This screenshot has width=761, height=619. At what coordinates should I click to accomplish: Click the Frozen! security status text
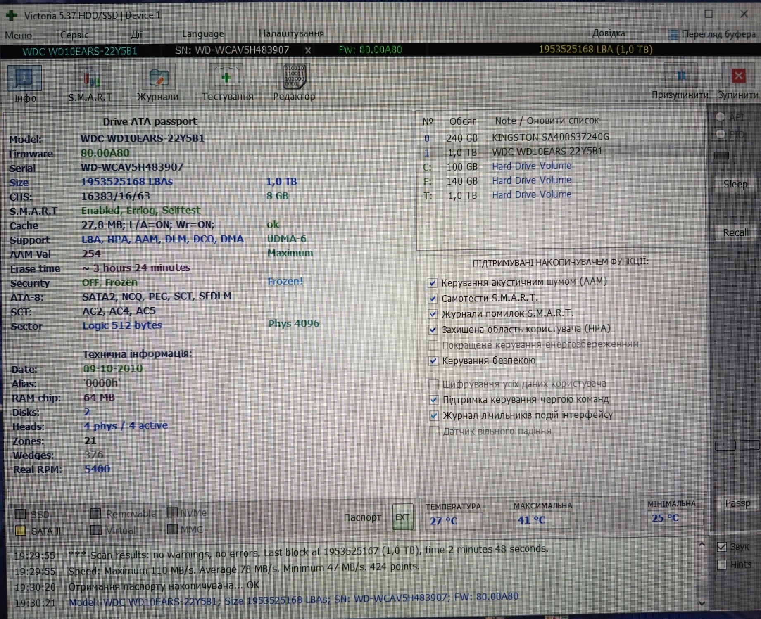click(x=285, y=282)
